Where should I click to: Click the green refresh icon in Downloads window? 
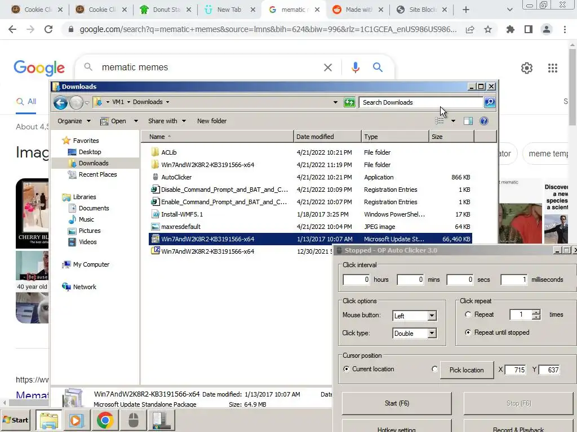pos(349,102)
